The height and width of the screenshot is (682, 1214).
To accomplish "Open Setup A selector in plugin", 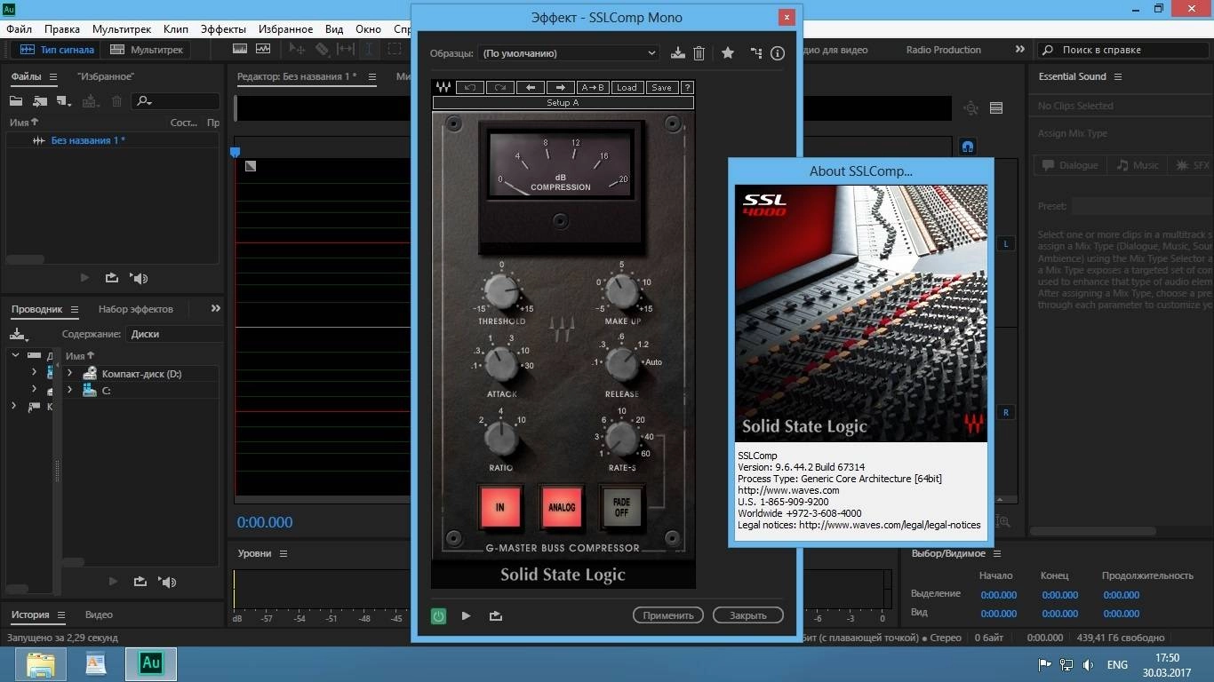I will click(563, 103).
